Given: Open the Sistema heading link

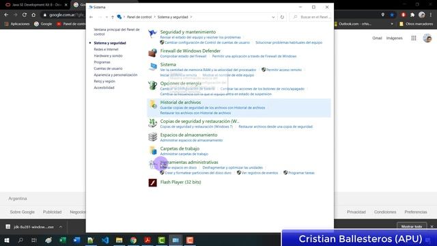Looking at the screenshot, I should click(168, 65).
